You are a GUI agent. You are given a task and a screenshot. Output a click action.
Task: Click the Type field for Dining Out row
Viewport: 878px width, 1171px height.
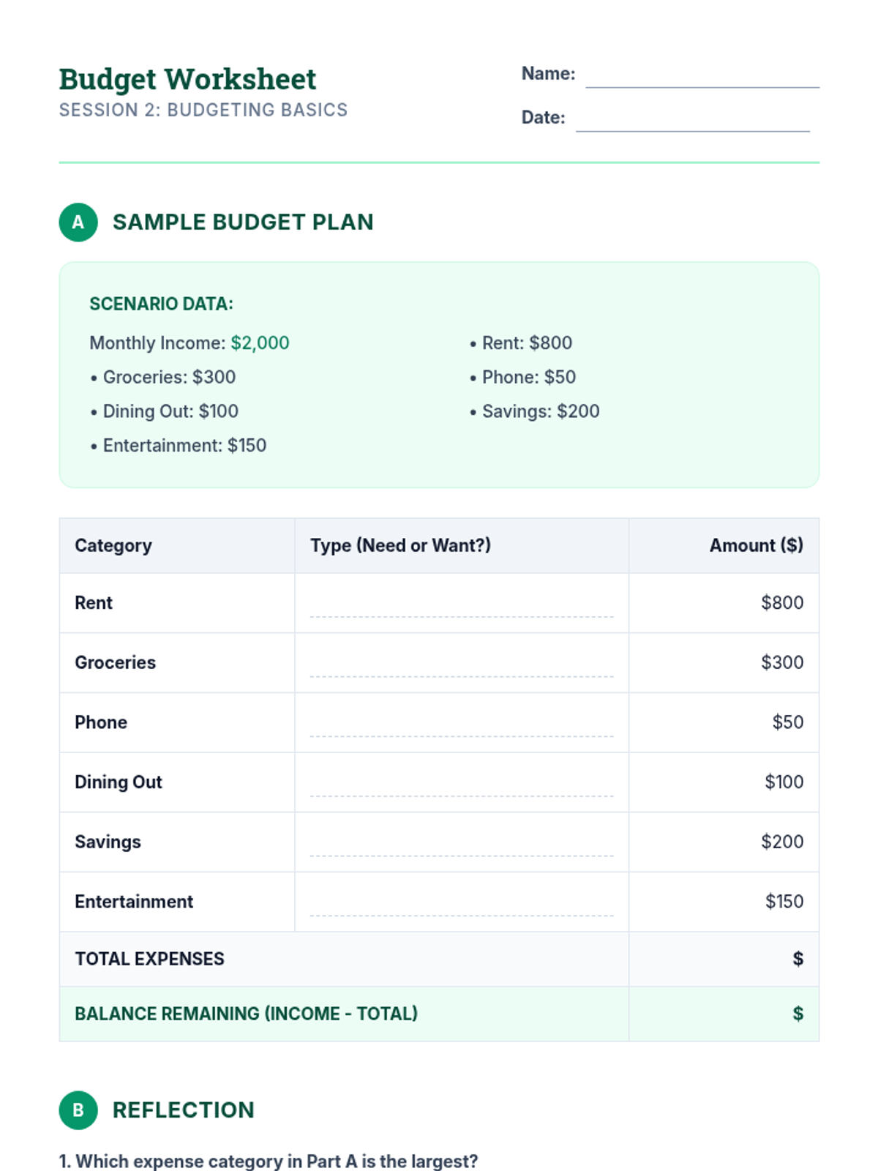pyautogui.click(x=461, y=785)
